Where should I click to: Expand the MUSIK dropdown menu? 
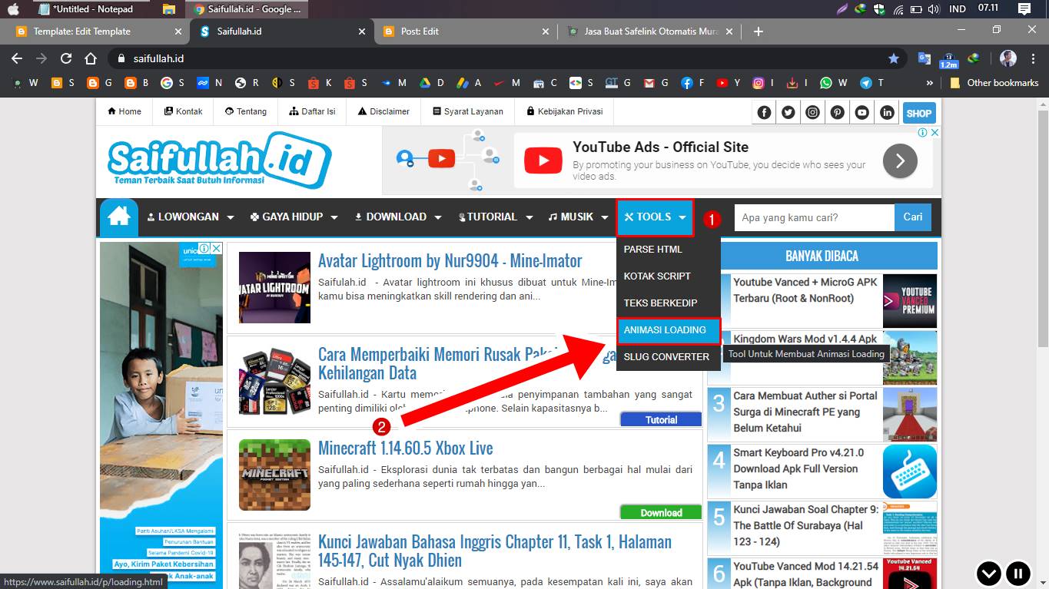click(578, 217)
